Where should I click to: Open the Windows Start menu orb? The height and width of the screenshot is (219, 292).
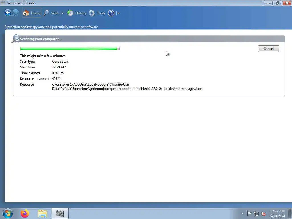(x=8, y=213)
